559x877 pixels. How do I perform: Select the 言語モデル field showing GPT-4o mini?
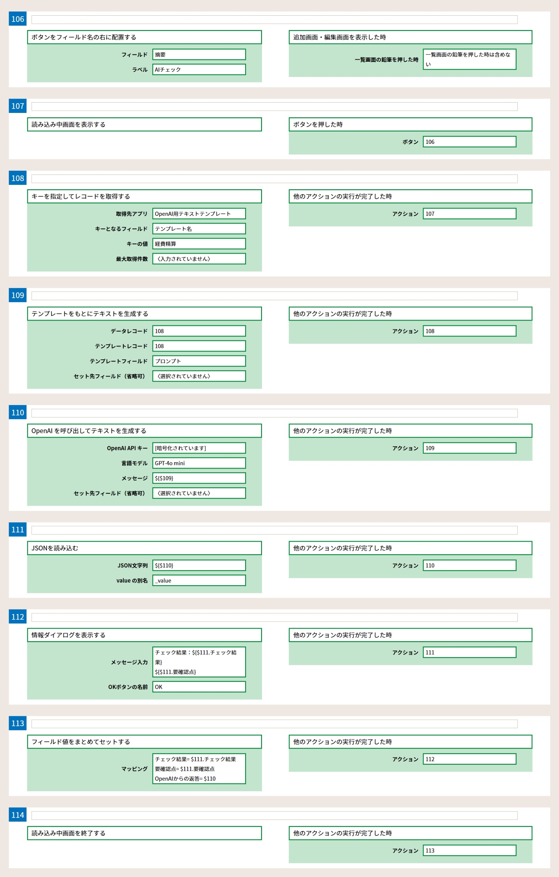199,463
